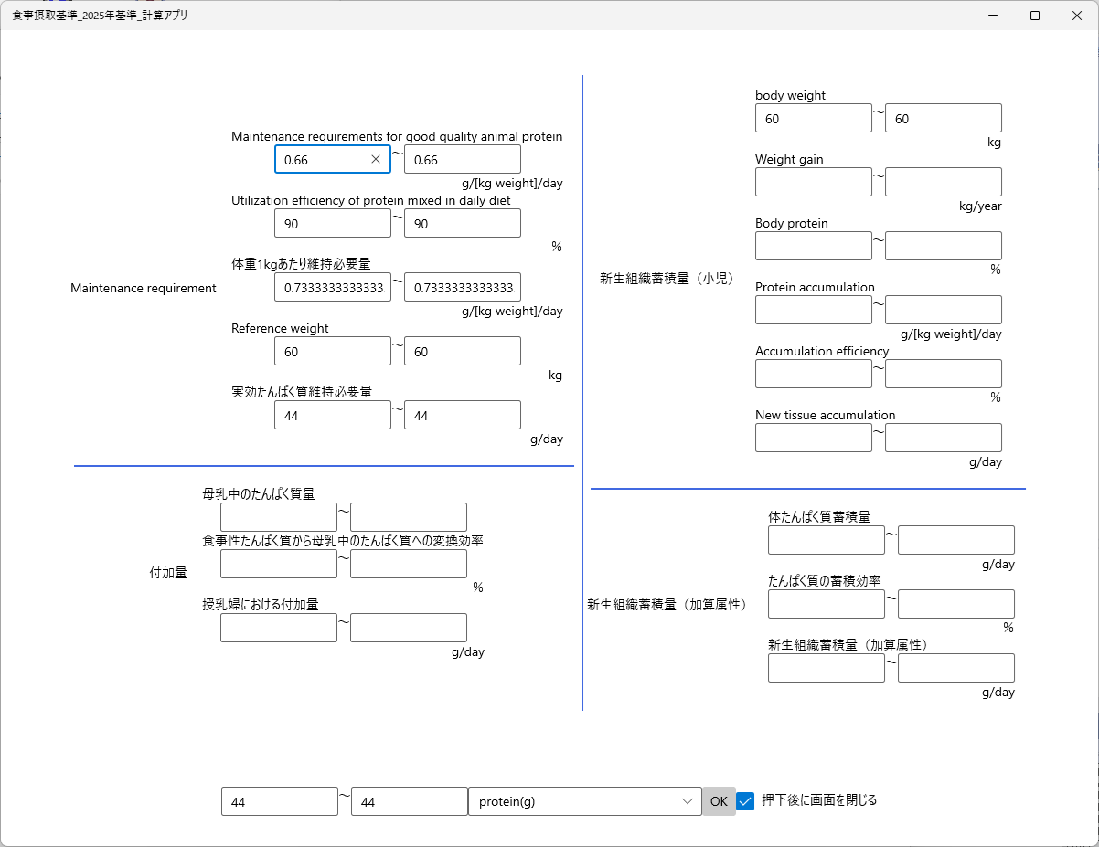Image resolution: width=1099 pixels, height=847 pixels.
Task: Click upper-bound たんぱく質の蓄積効率 field
Action: click(x=956, y=604)
